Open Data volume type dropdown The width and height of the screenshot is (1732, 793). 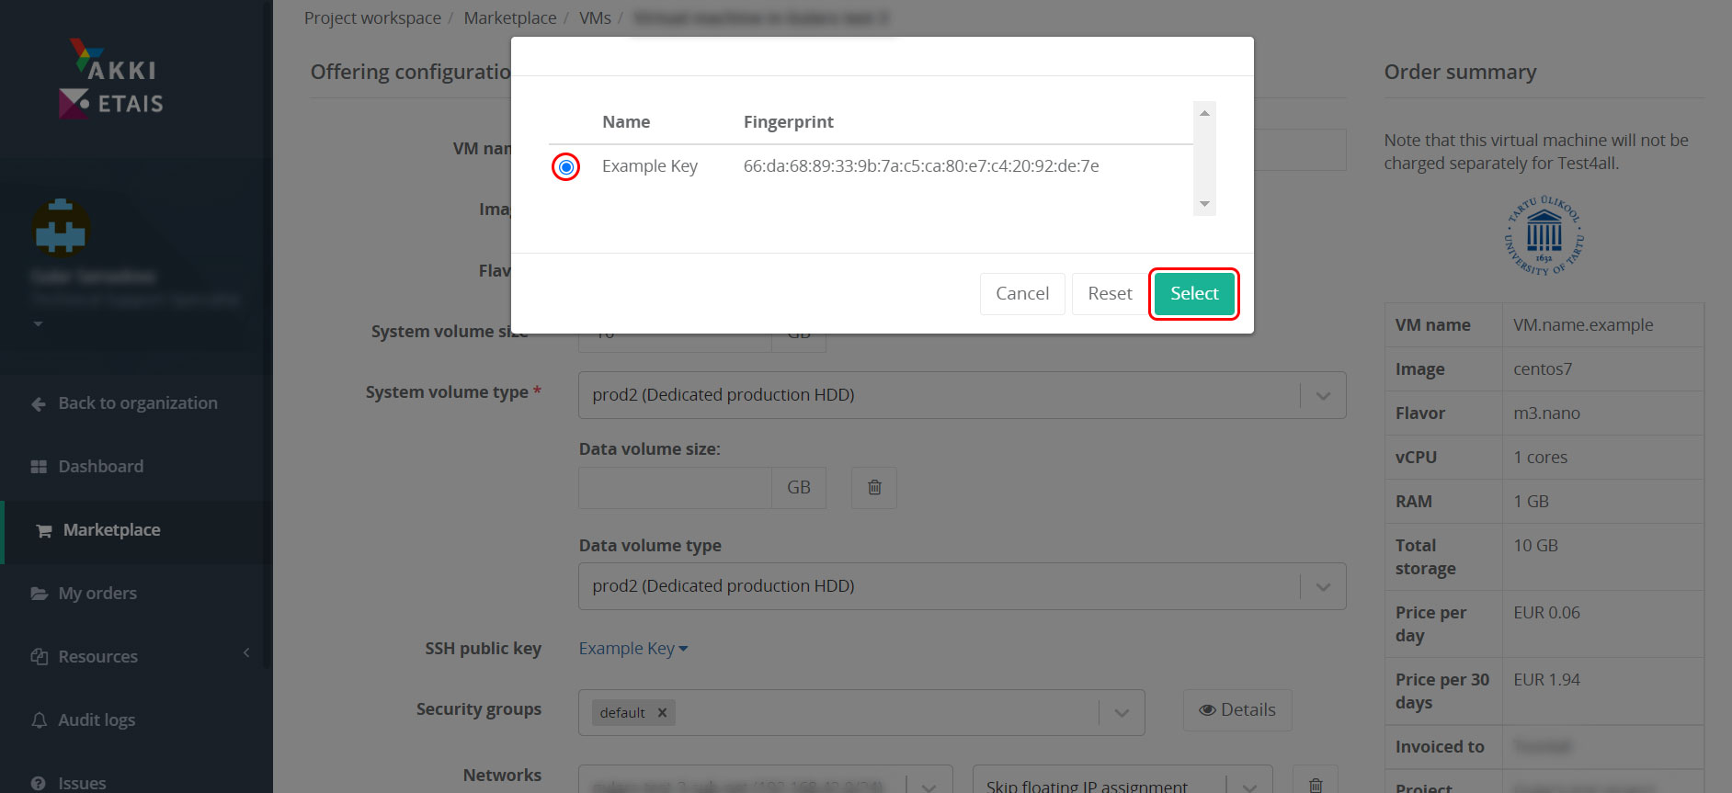(962, 586)
